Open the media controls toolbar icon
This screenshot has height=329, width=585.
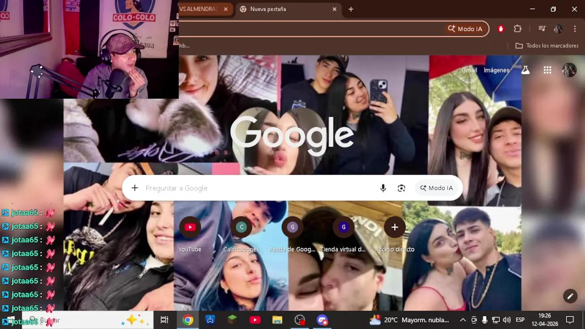tap(542, 29)
